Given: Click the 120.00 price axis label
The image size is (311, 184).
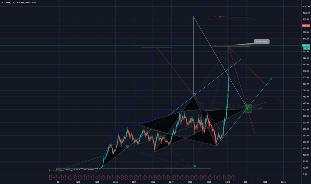Looking at the screenshot, I should [306, 155].
